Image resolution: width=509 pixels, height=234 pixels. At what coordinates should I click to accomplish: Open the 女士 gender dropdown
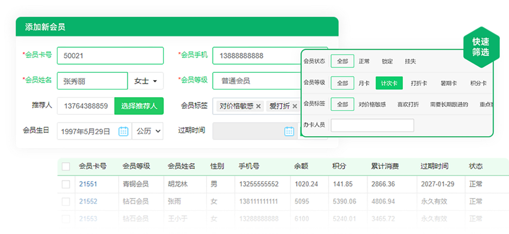point(146,81)
